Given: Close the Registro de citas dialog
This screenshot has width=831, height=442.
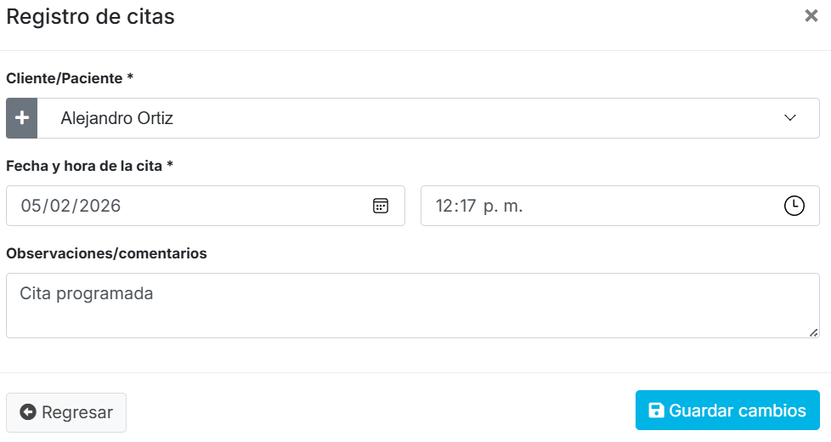Looking at the screenshot, I should pyautogui.click(x=811, y=16).
